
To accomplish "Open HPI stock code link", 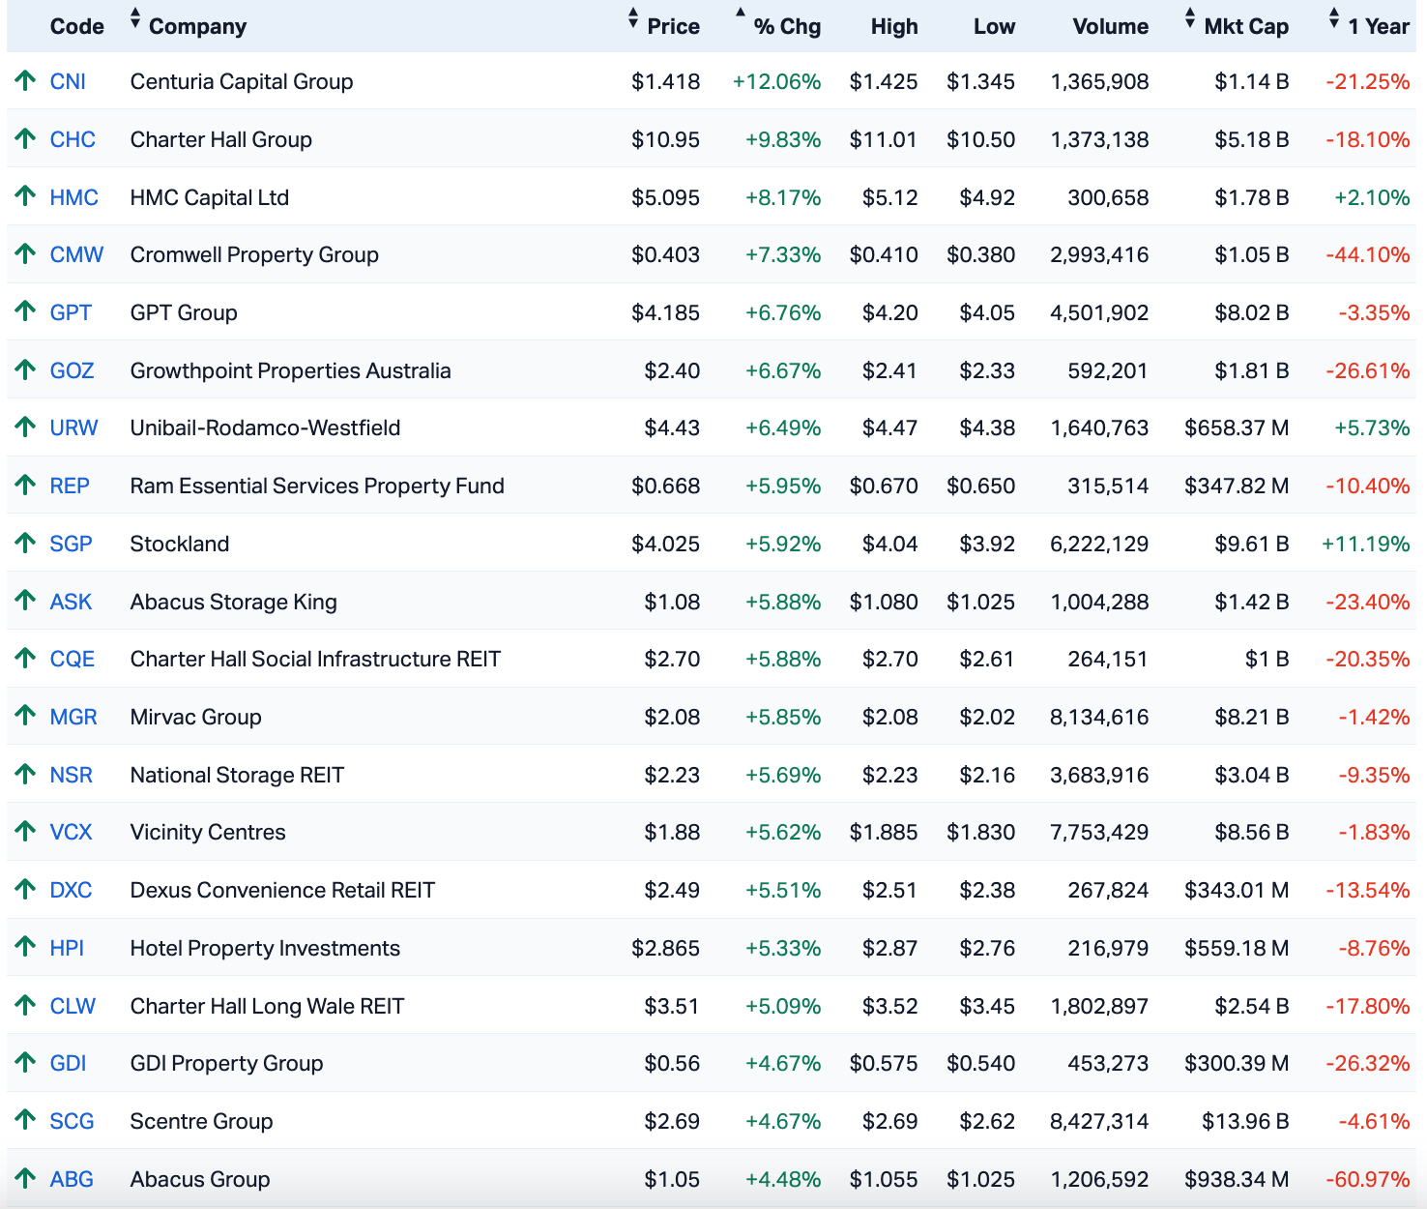I will pos(67,948).
